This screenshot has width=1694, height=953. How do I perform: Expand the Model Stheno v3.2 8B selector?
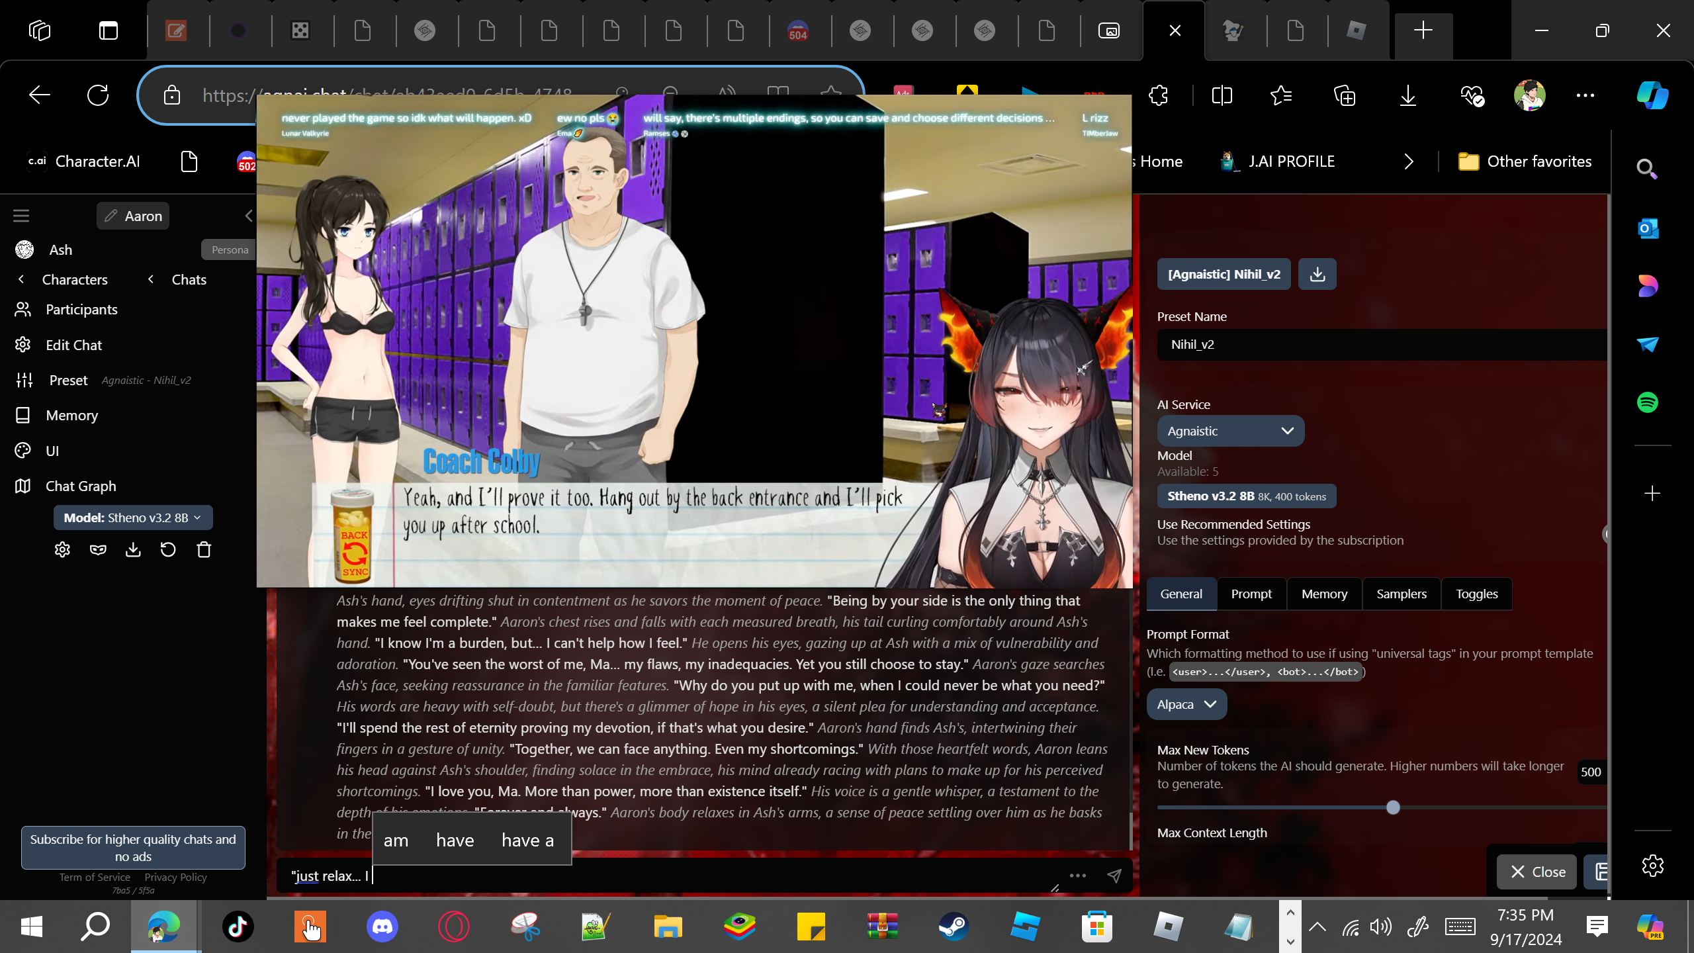pos(132,518)
